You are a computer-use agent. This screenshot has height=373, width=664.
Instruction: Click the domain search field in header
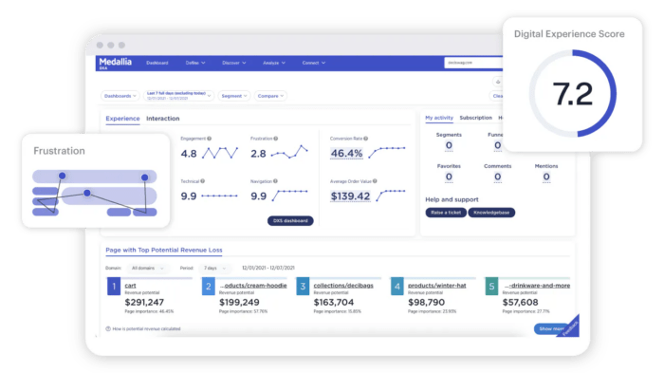point(474,63)
